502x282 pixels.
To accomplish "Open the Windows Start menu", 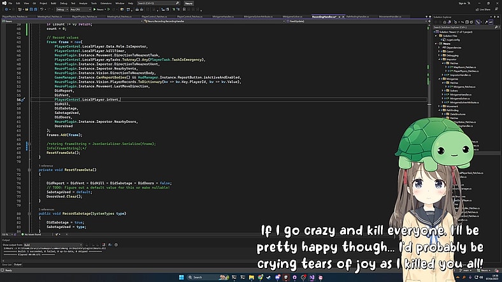I will (x=181, y=277).
